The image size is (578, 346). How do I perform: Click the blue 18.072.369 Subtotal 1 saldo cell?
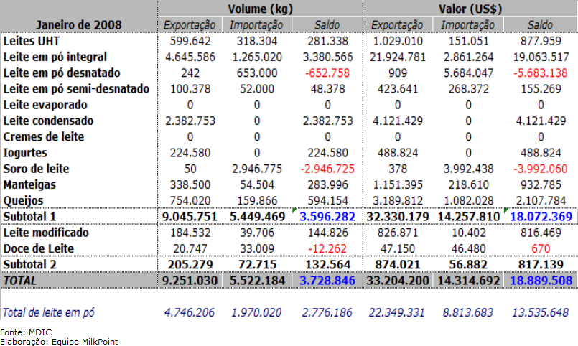point(539,216)
